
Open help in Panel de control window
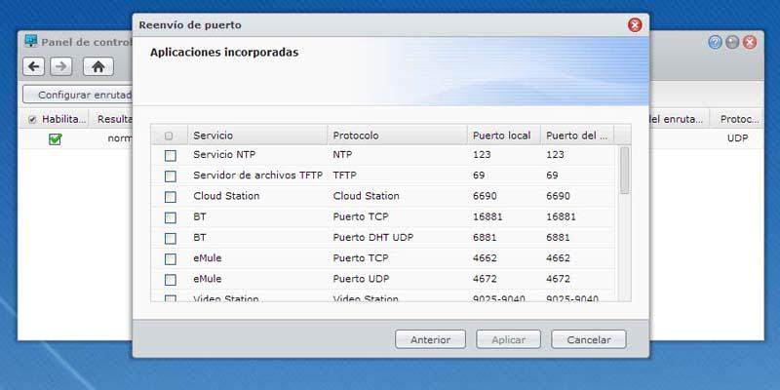715,42
